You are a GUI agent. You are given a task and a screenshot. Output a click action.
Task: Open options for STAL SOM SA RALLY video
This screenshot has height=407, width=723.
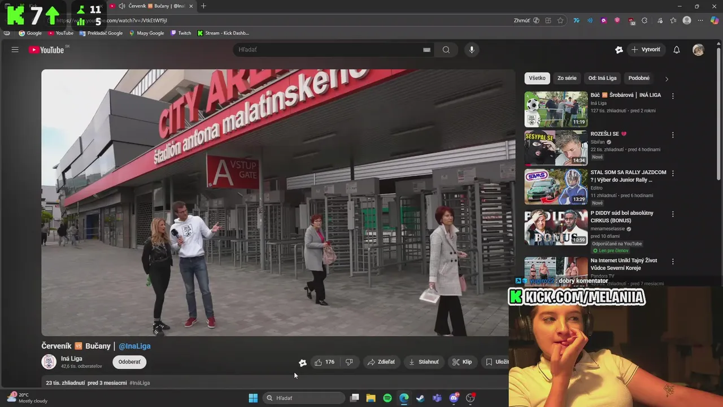click(x=673, y=174)
